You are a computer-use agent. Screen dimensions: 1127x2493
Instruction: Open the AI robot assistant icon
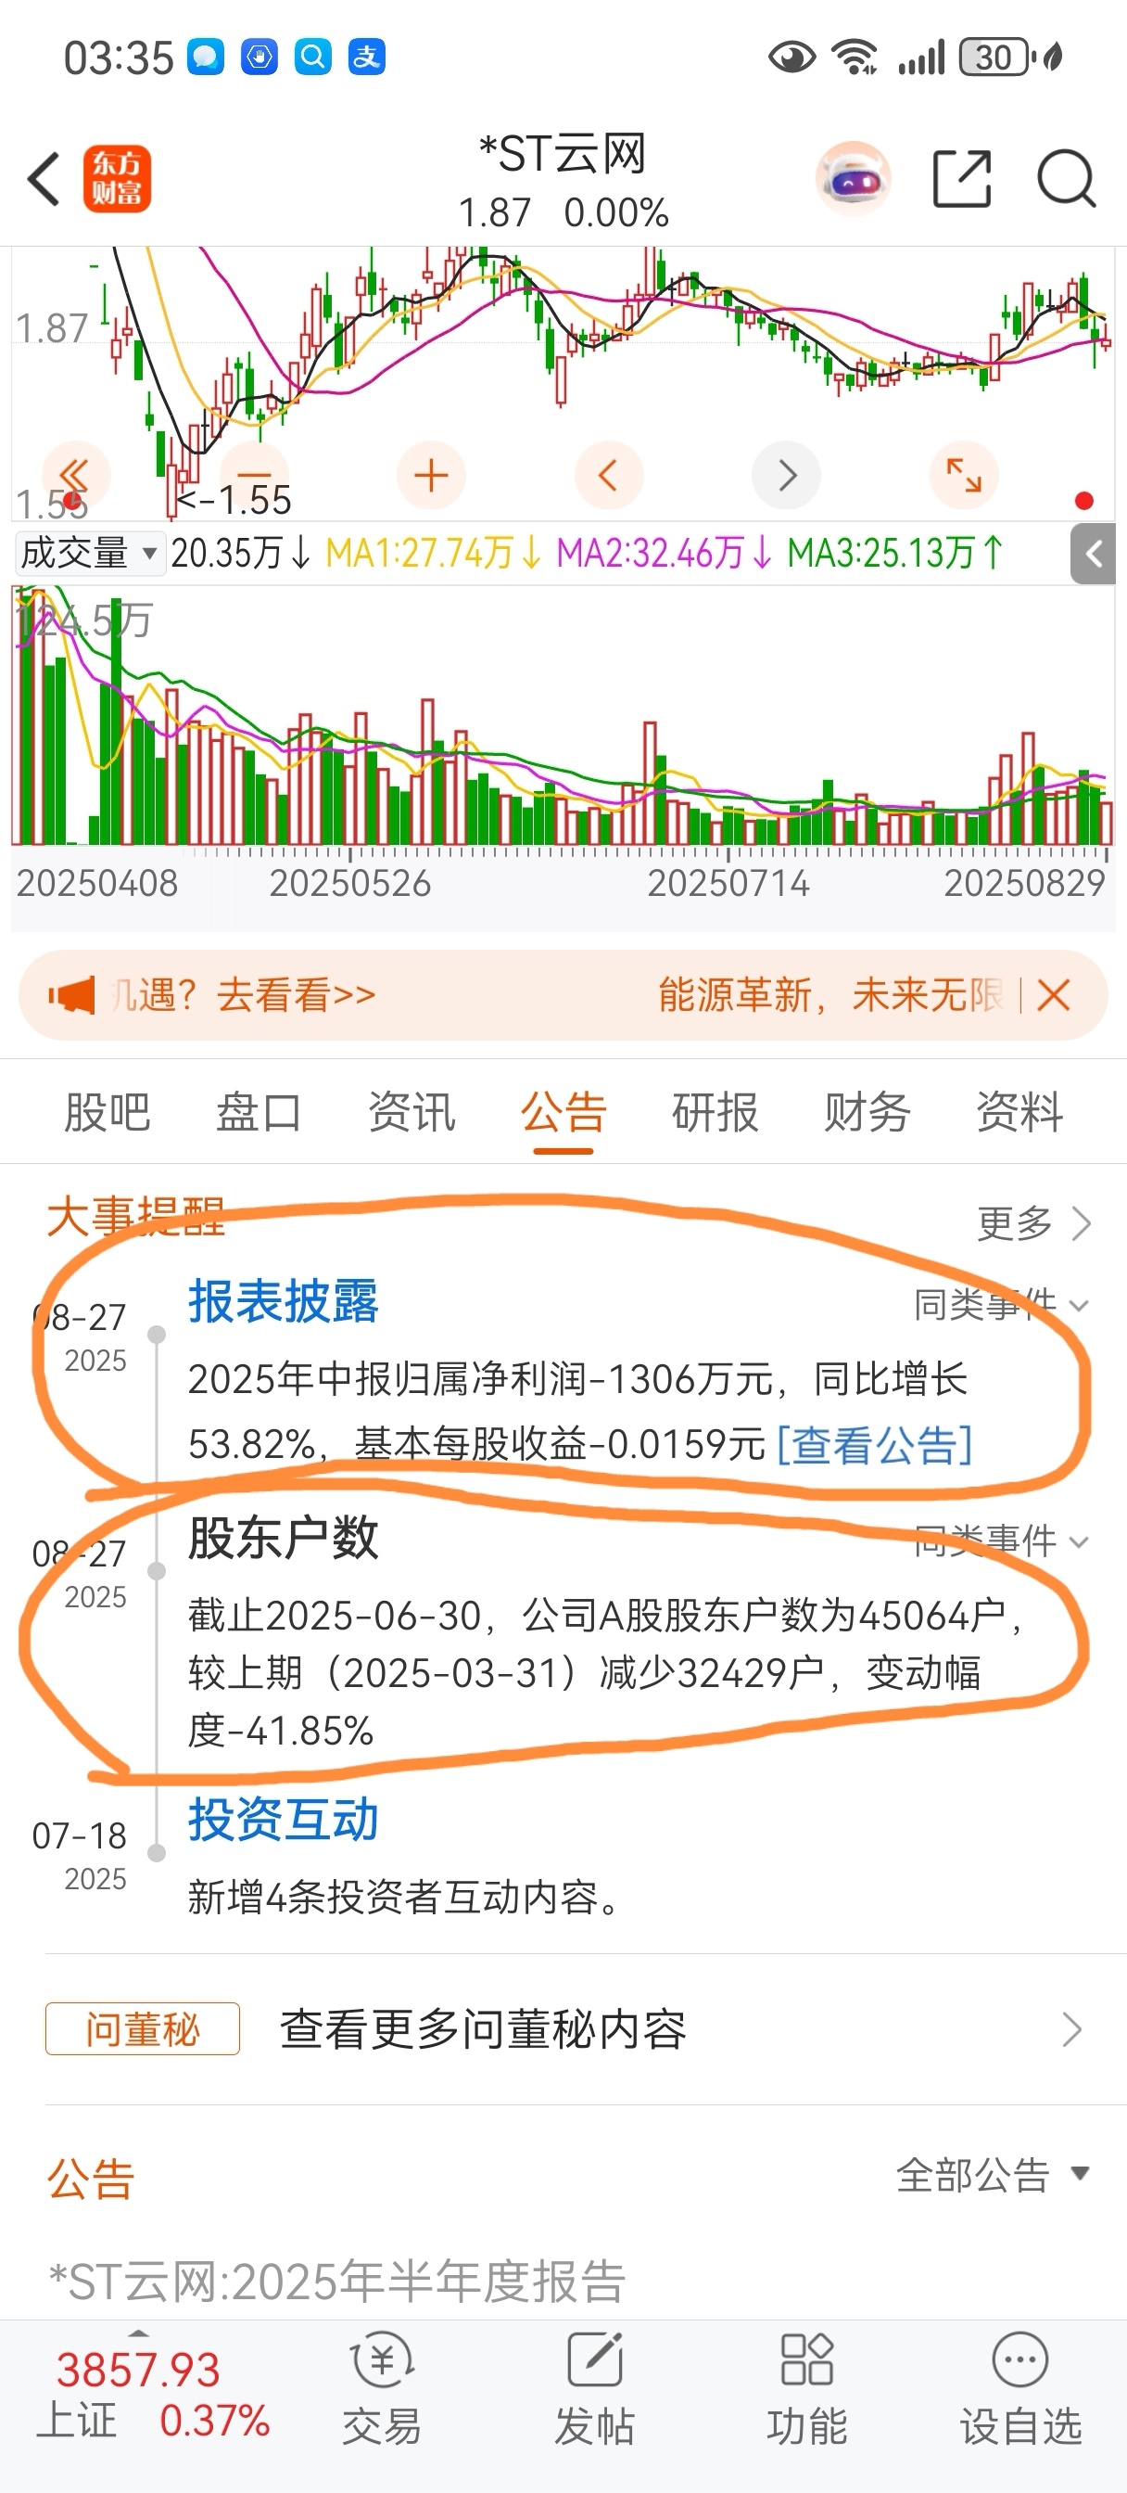pos(854,179)
